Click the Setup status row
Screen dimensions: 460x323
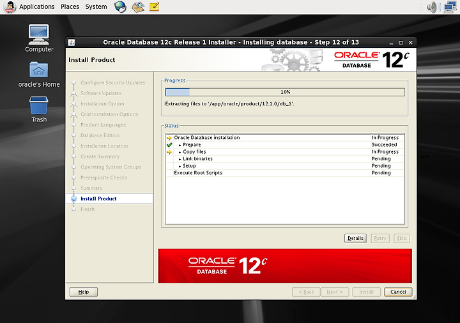pyautogui.click(x=285, y=166)
